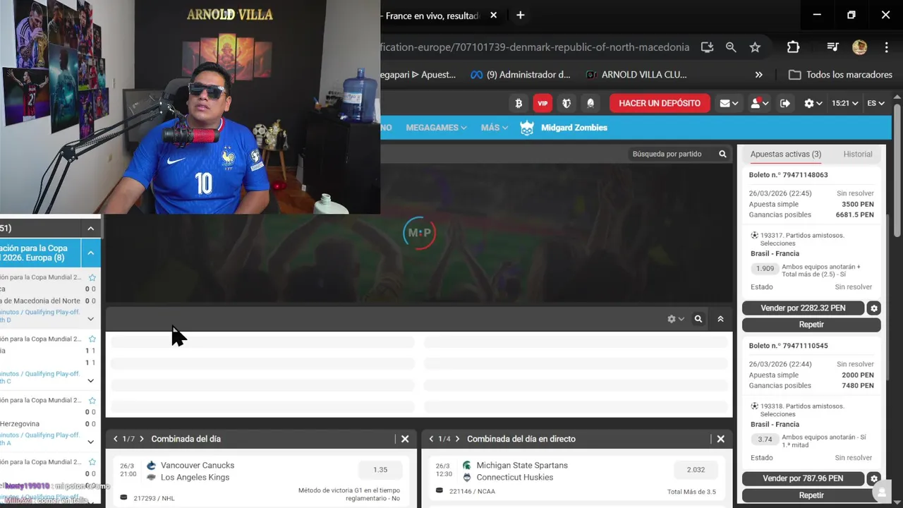
Task: Open the ES language dropdown
Action: click(x=875, y=103)
